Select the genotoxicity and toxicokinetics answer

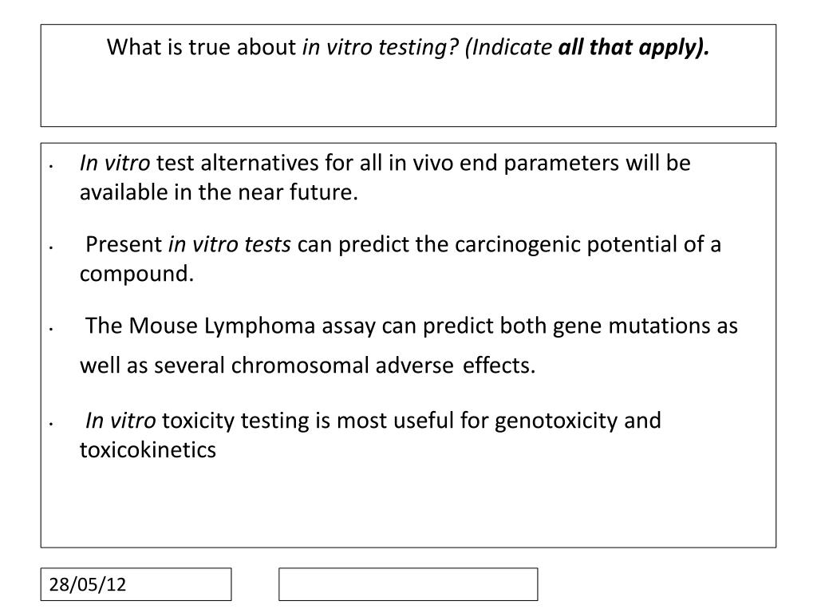click(x=370, y=435)
